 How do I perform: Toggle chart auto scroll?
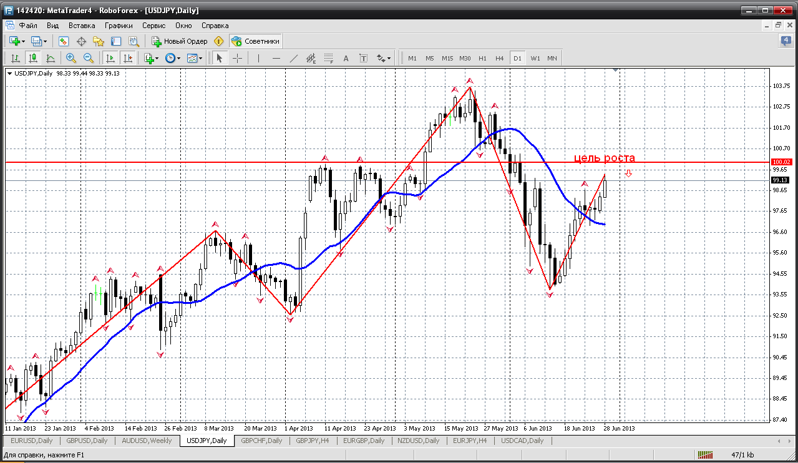click(110, 58)
